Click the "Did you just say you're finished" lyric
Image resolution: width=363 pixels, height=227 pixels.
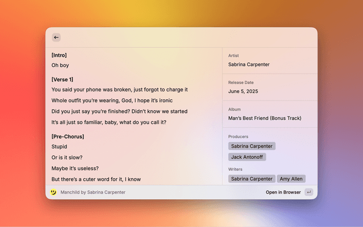coord(119,111)
